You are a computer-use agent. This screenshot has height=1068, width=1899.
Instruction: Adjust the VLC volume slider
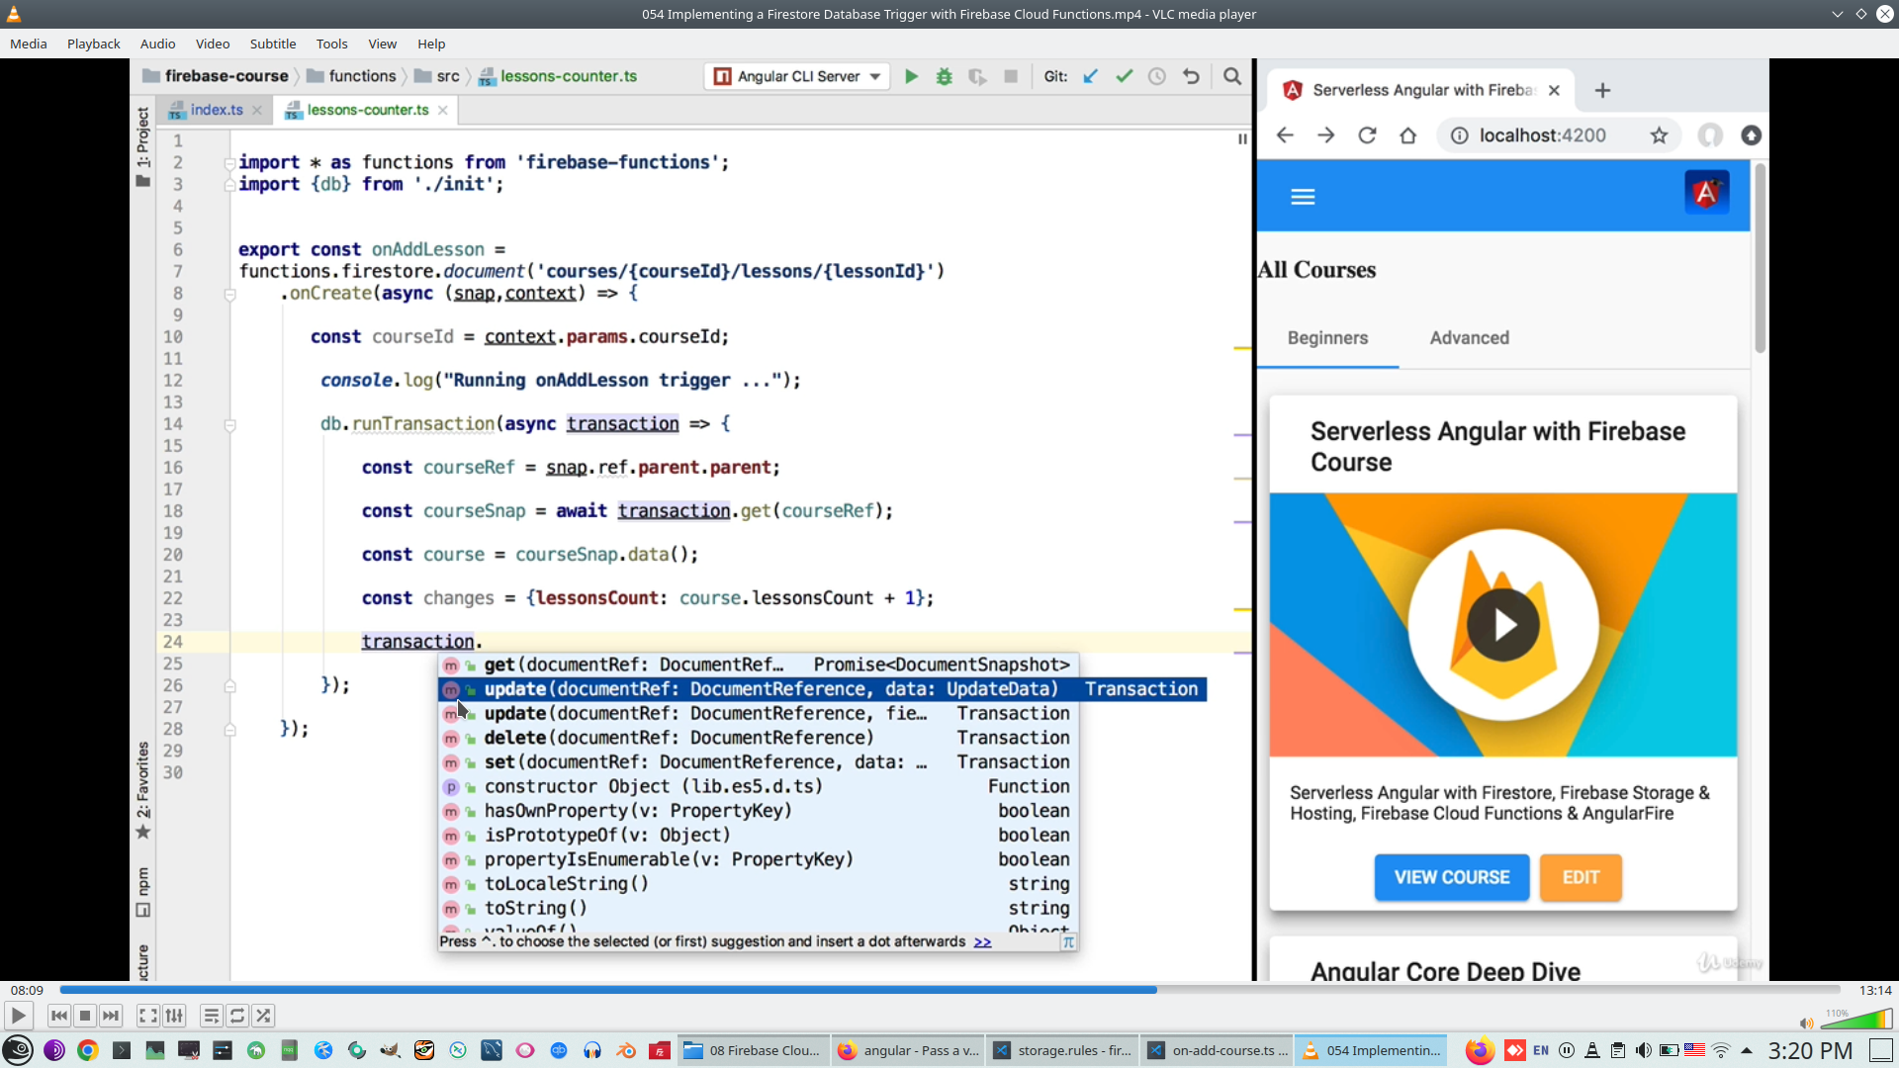1854,1019
